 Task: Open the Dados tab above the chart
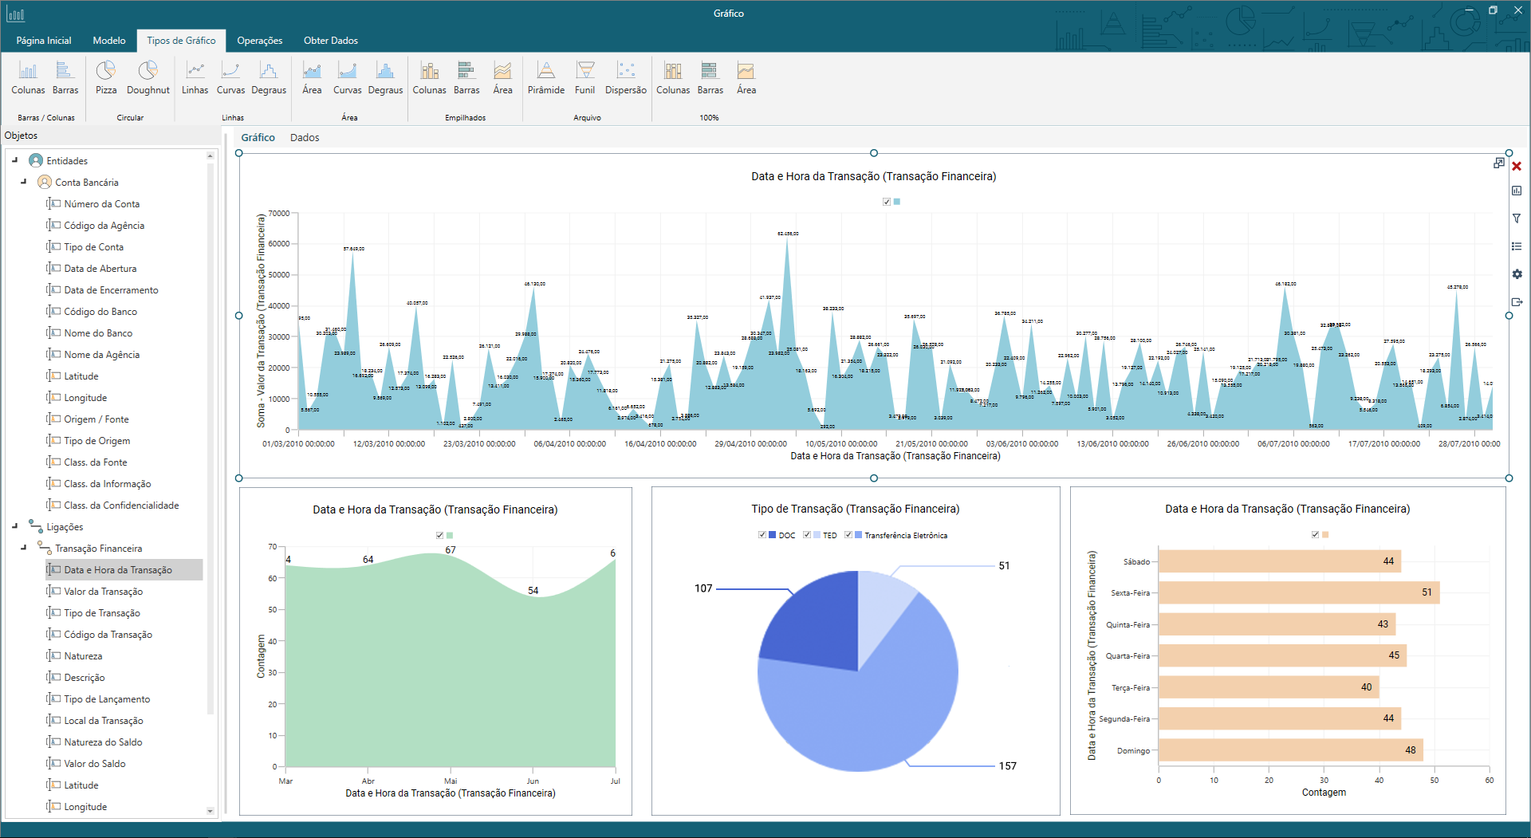click(304, 137)
